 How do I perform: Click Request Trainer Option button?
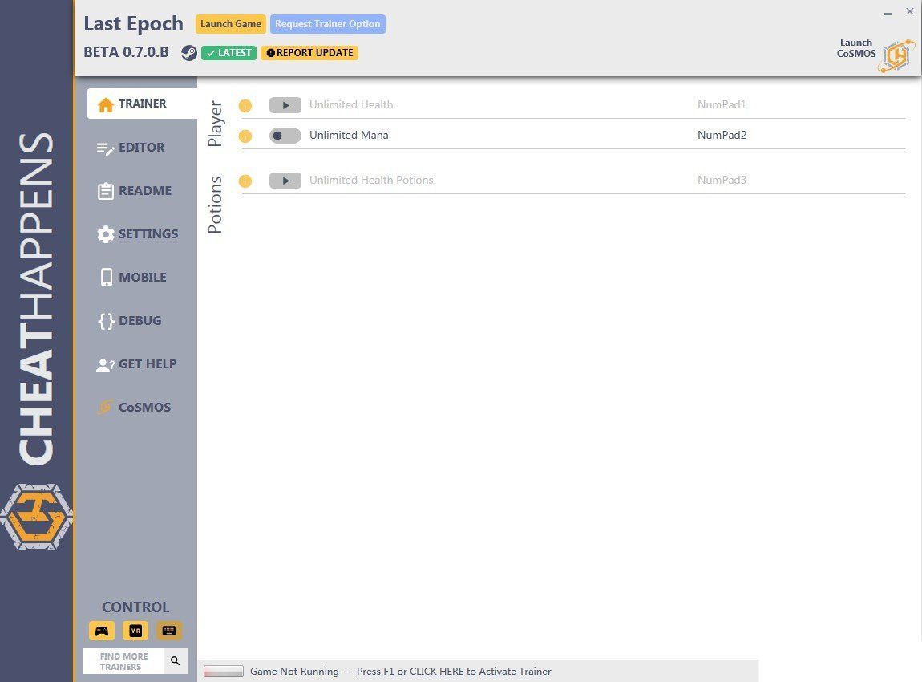pyautogui.click(x=328, y=24)
